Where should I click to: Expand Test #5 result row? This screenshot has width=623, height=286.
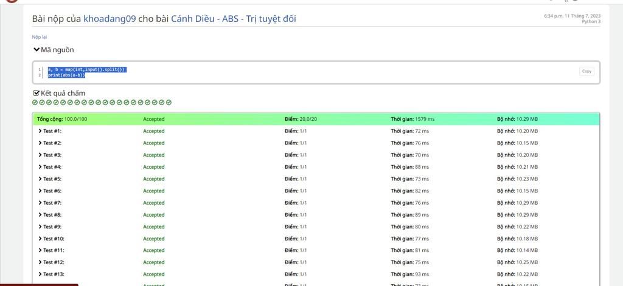click(40, 179)
